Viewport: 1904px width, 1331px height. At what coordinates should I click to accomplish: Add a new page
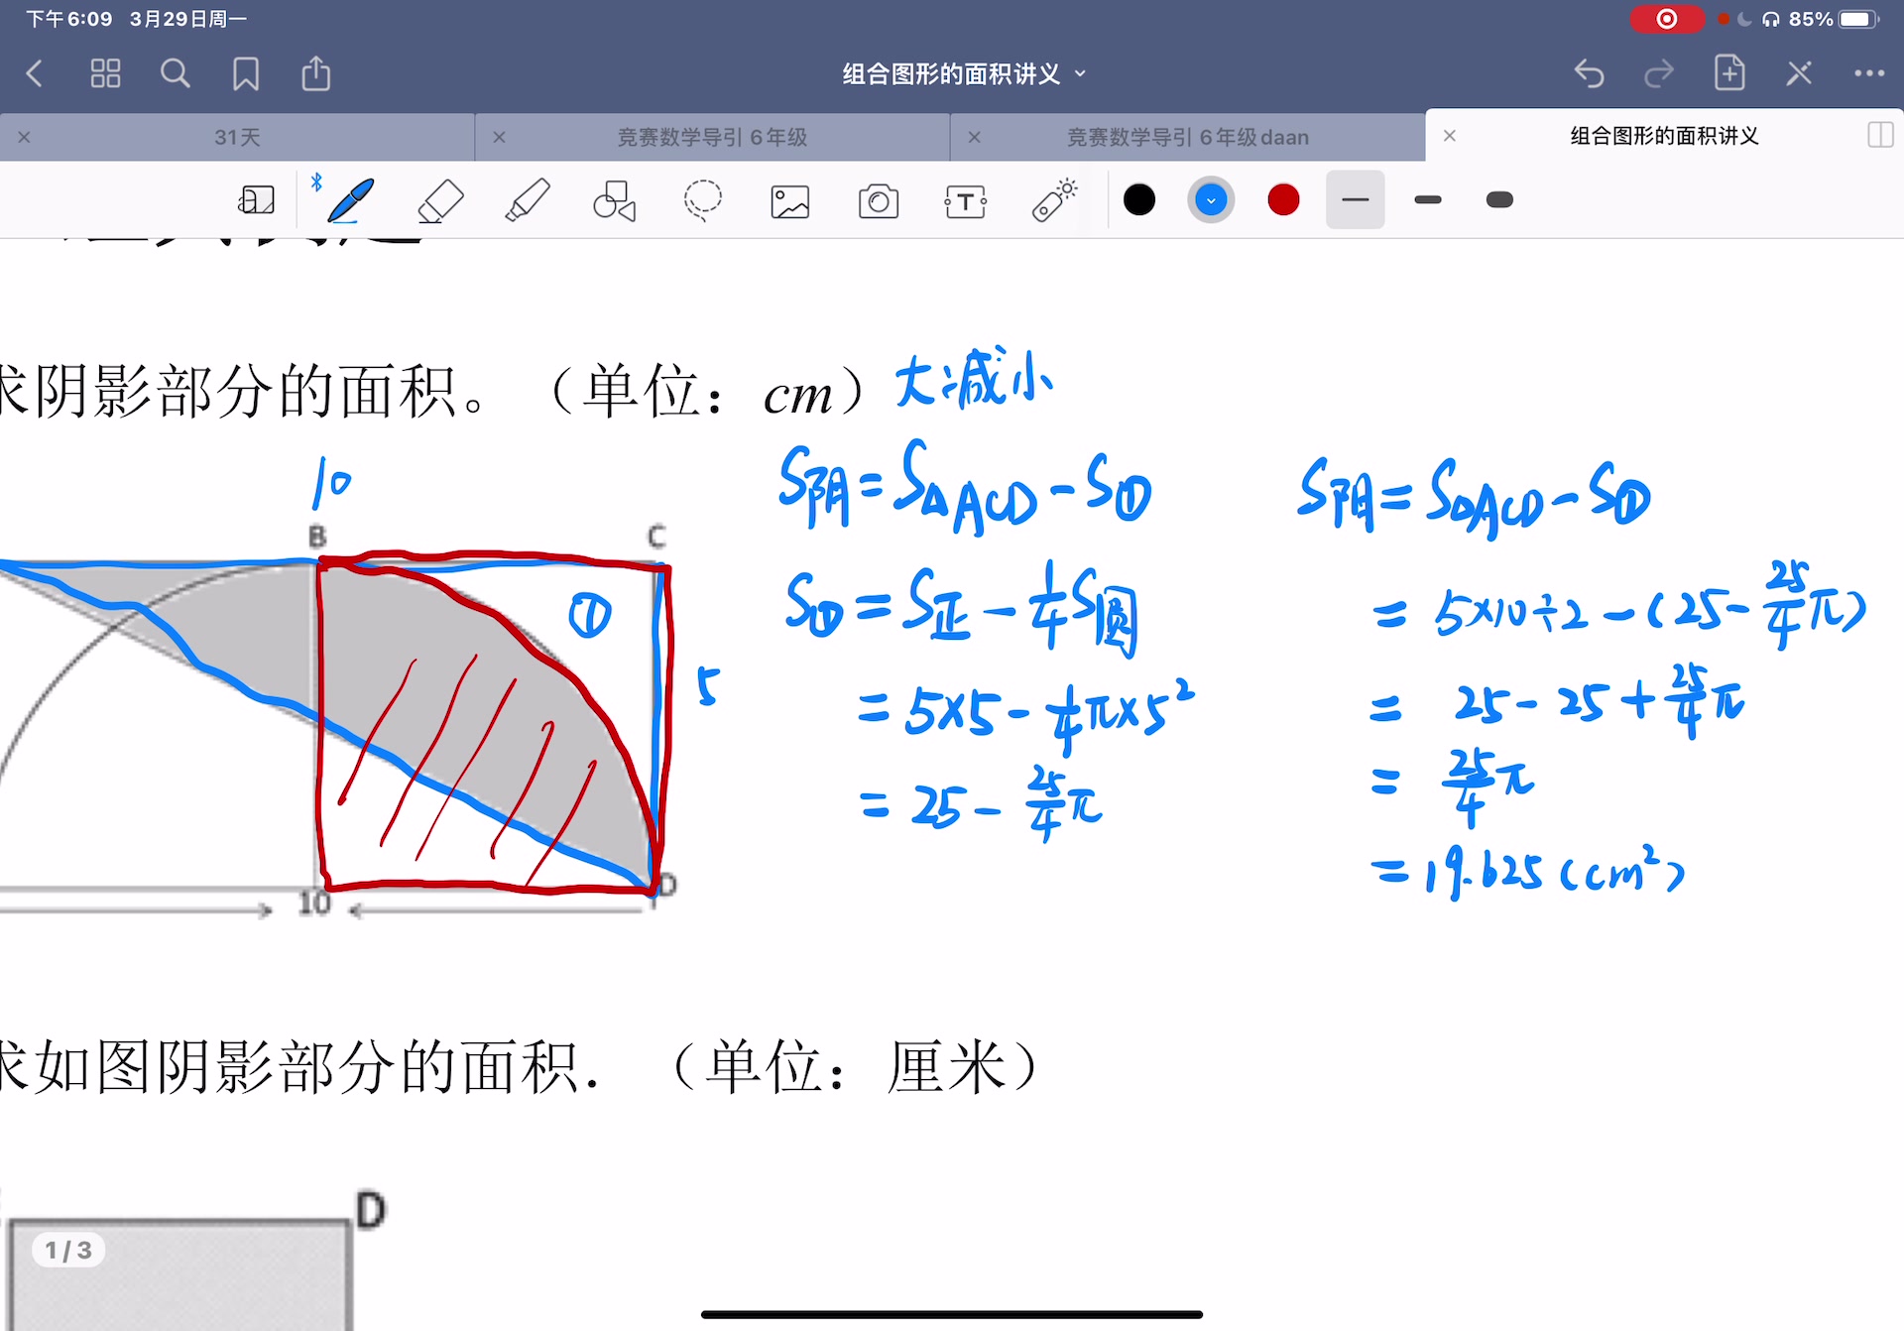[1729, 73]
